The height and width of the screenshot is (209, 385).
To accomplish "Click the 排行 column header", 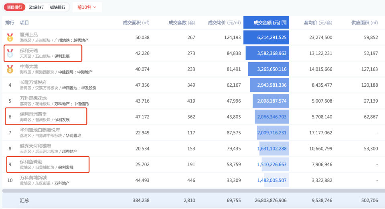I will point(10,22).
